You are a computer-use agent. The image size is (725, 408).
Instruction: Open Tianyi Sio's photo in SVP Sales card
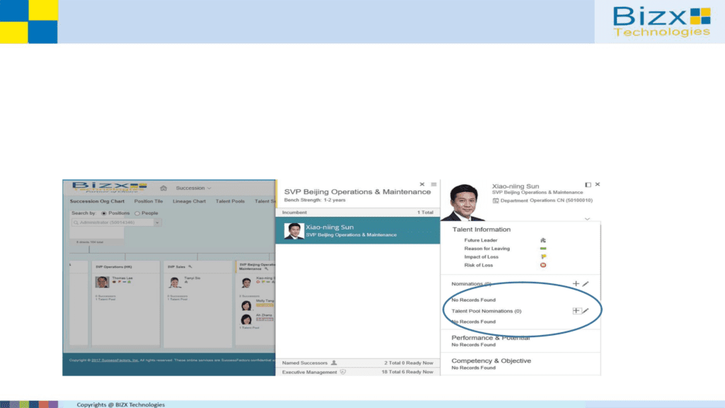point(174,282)
